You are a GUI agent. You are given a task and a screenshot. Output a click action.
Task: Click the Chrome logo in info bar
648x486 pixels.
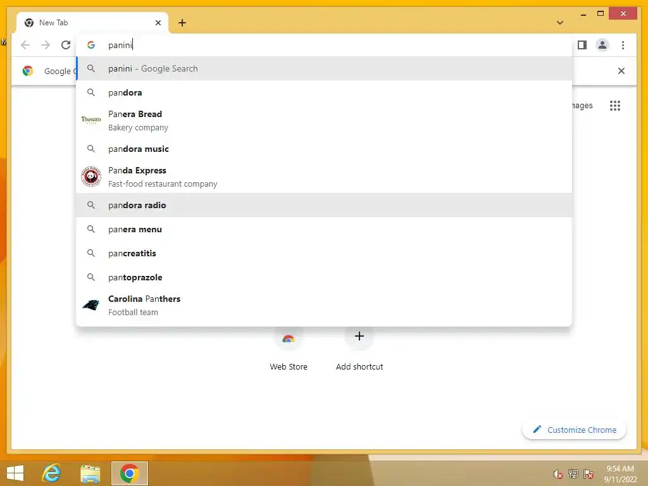28,71
